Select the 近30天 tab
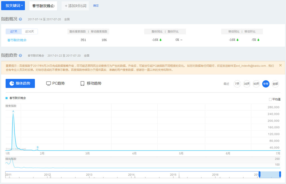 click(x=29, y=31)
